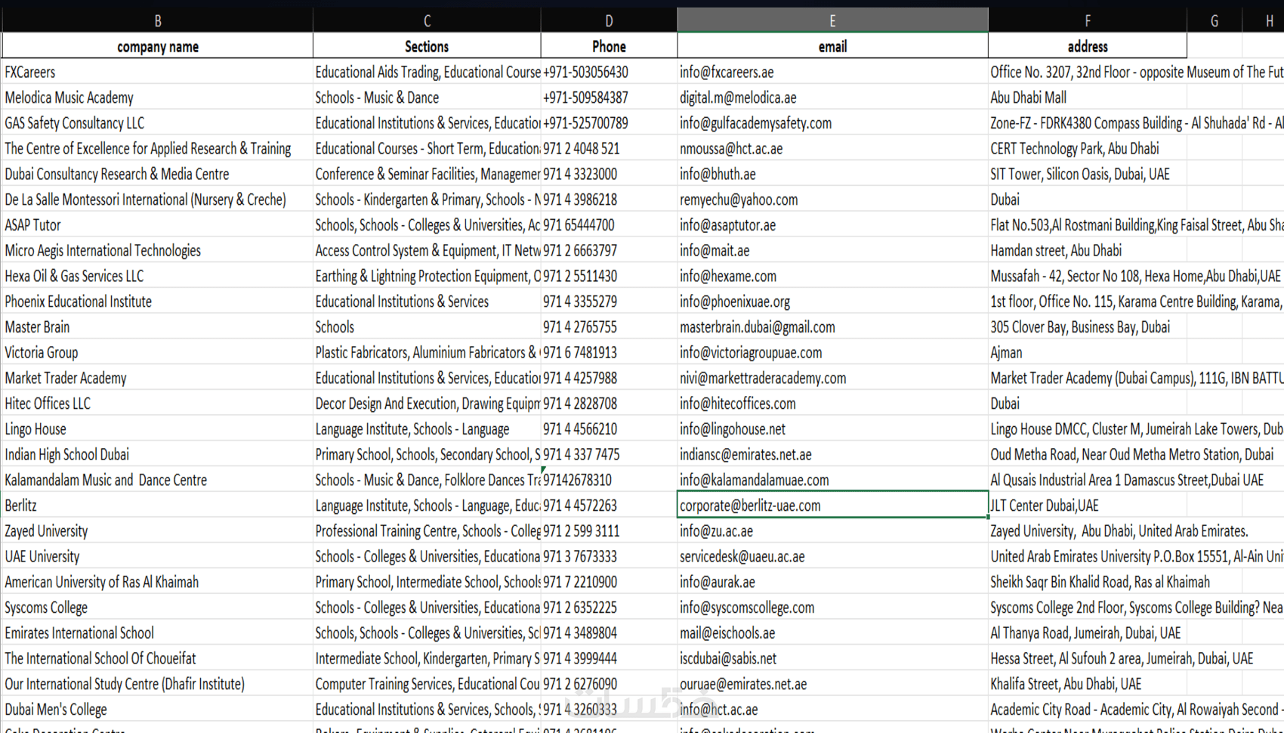Select the Berlitz company name cell

coord(157,506)
